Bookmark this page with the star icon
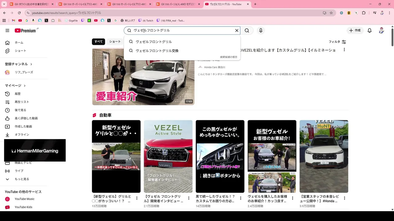The height and width of the screenshot is (221, 394). (x=331, y=13)
